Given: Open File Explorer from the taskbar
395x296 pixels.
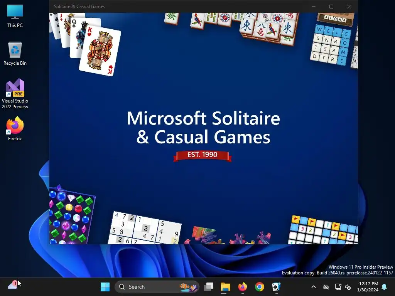Looking at the screenshot, I should click(225, 287).
